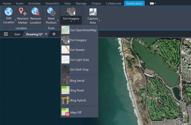Screen dimensions: 191x125
Task: Click the Capture Area icon
Action: pyautogui.click(x=93, y=12)
